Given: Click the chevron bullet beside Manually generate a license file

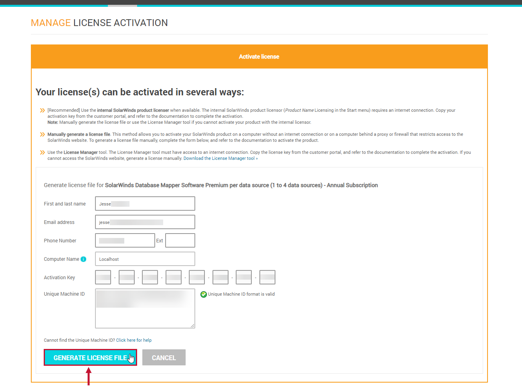Looking at the screenshot, I should point(42,134).
